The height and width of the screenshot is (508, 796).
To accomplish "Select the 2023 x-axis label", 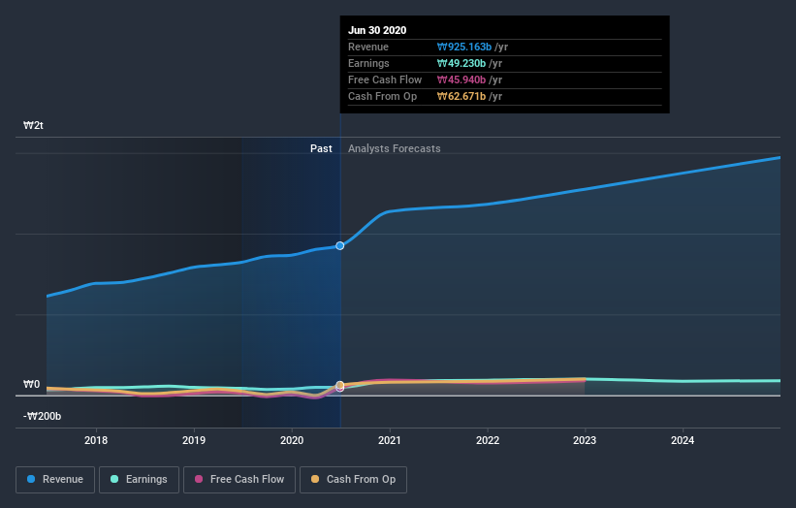I will (x=585, y=440).
